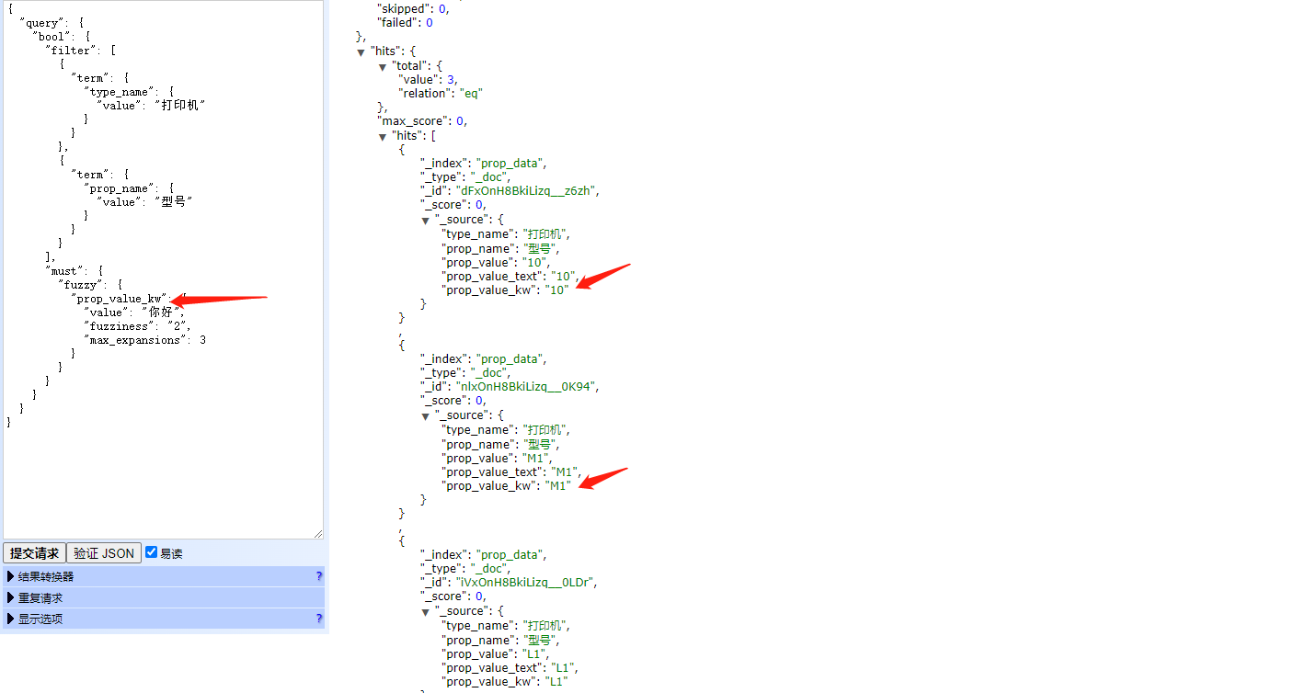Screen dimensions: 1307x693
Task: Expand the 结果转换器 section
Action: (x=164, y=576)
